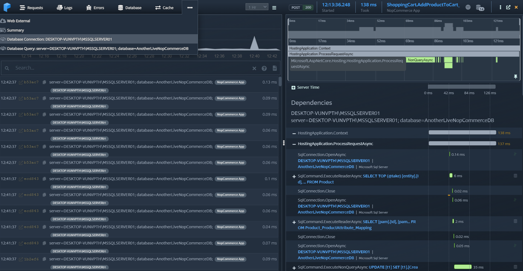Viewport: 523px width, 271px height.
Task: Open the SELECT TOP (@take) query text
Action: pos(358,179)
